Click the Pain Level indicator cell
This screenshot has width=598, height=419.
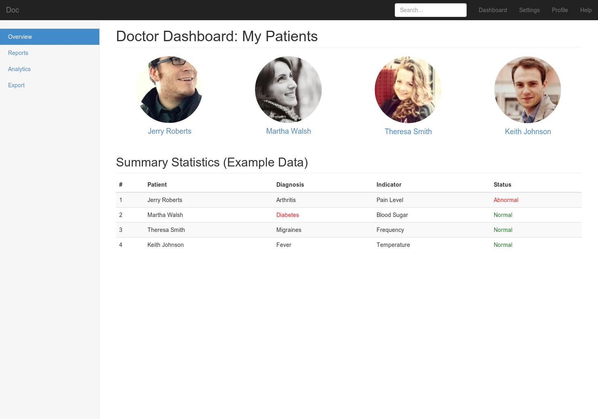click(x=390, y=200)
